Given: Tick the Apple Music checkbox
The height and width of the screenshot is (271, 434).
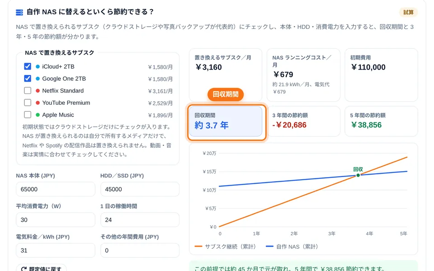Looking at the screenshot, I should tap(28, 115).
